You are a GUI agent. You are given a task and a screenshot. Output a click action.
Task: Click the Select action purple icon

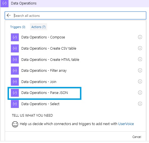[15, 104]
